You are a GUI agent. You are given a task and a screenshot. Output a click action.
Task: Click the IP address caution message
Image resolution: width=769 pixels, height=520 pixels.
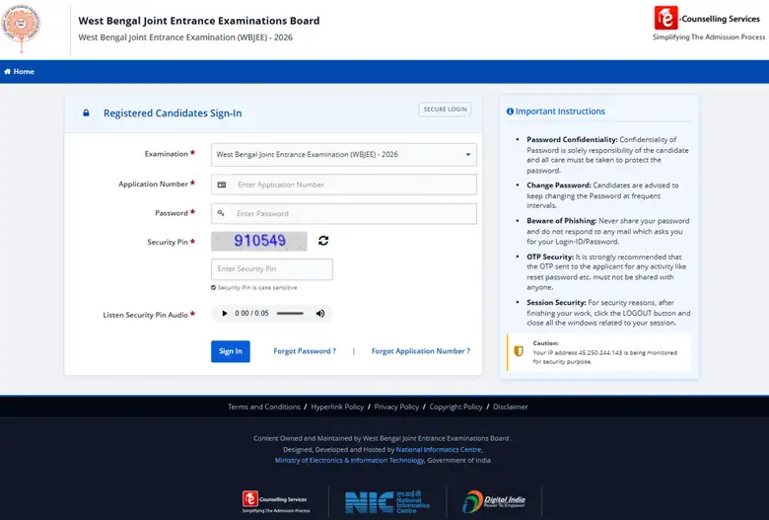604,357
